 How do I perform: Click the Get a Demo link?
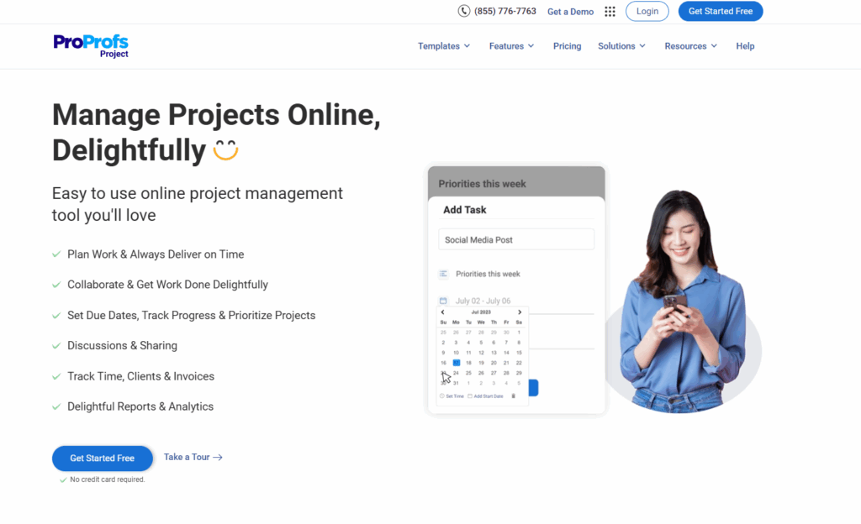click(x=570, y=12)
